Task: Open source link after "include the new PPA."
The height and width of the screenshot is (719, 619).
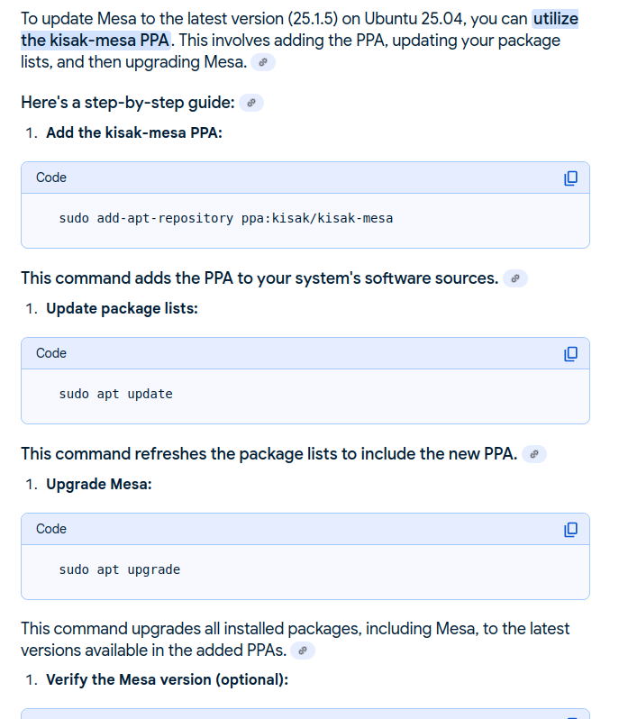Action: pyautogui.click(x=534, y=454)
